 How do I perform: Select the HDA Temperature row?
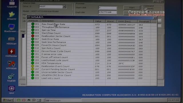[x=92, y=63]
